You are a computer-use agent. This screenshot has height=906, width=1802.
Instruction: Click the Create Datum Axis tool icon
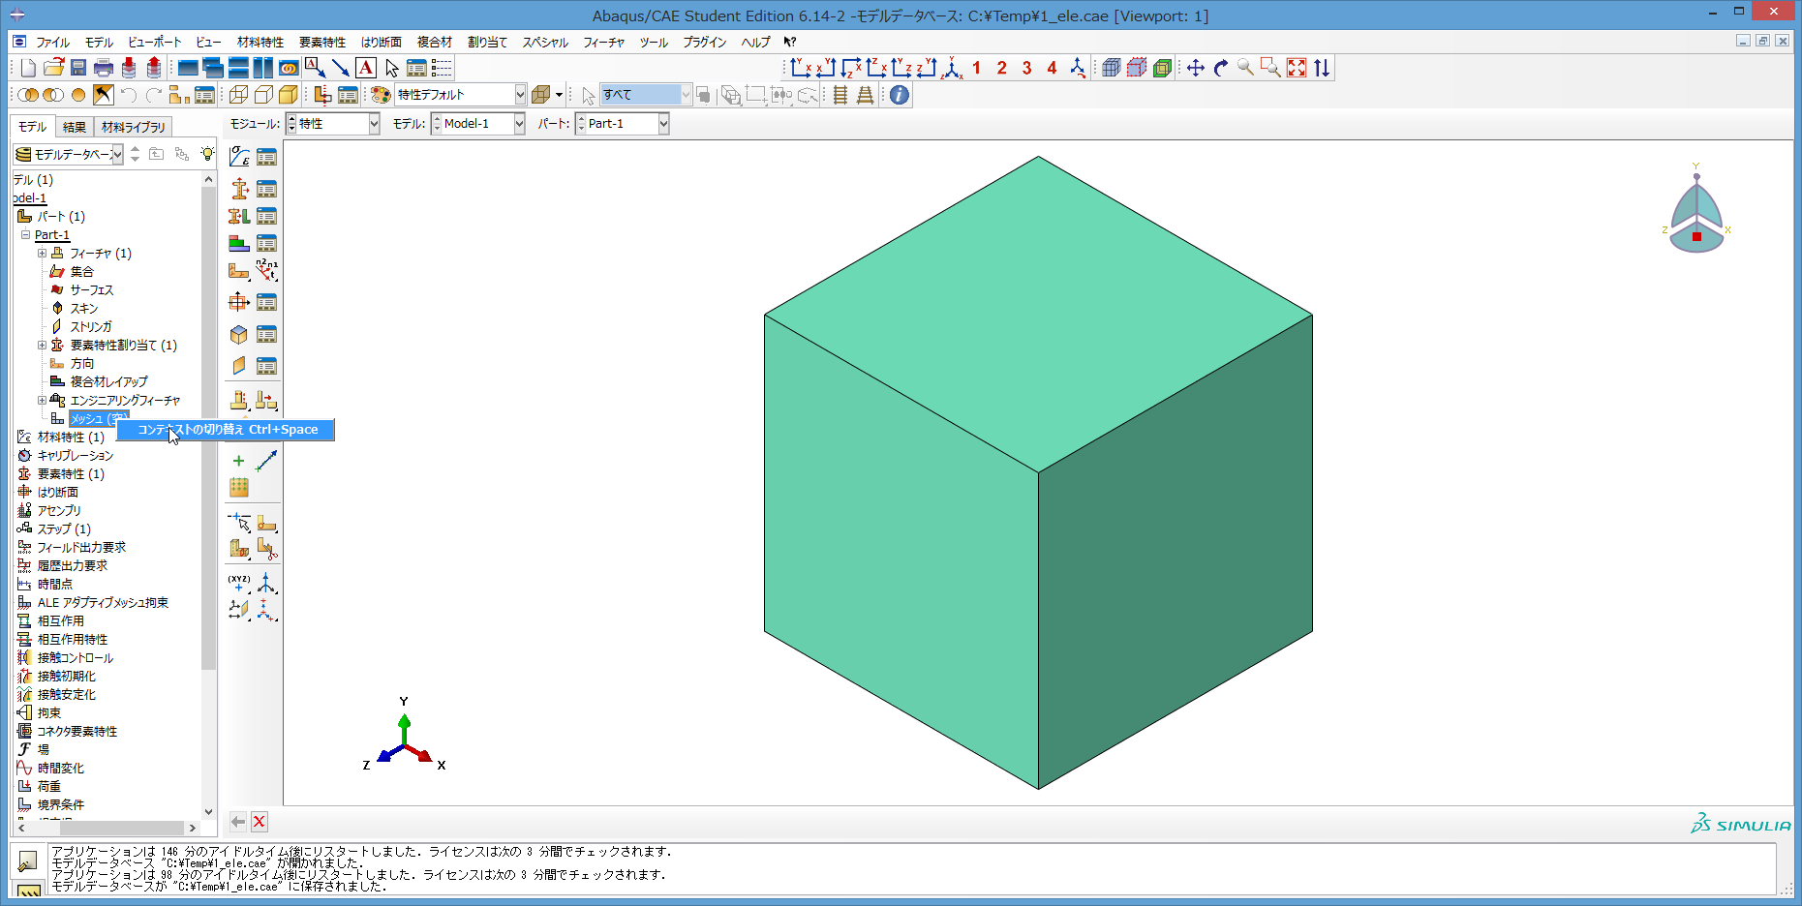[266, 583]
